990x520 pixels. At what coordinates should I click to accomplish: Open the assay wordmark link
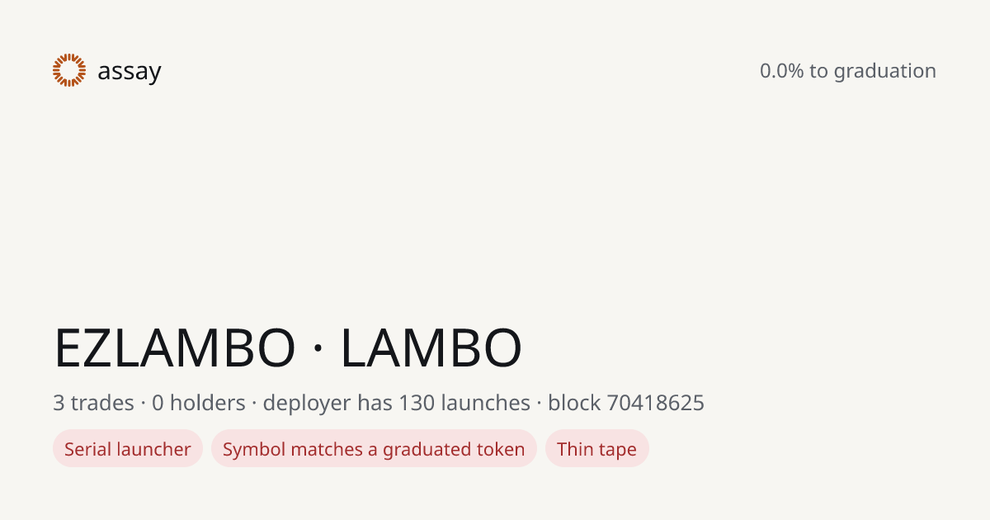130,72
